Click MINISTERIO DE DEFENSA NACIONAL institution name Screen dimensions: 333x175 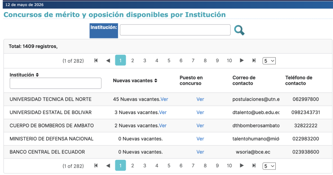(52, 139)
